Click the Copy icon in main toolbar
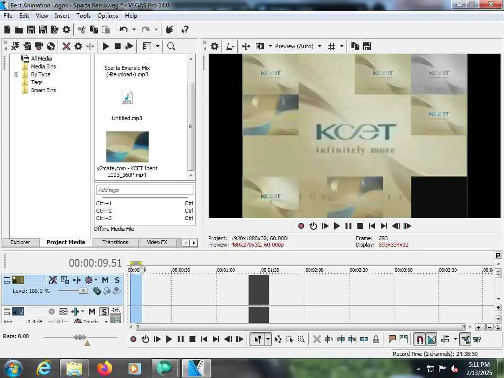Image resolution: width=504 pixels, height=378 pixels. coord(94,30)
